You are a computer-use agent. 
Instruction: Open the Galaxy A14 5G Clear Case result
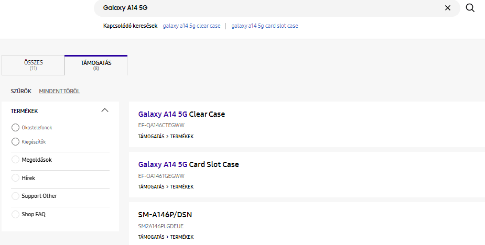[181, 114]
